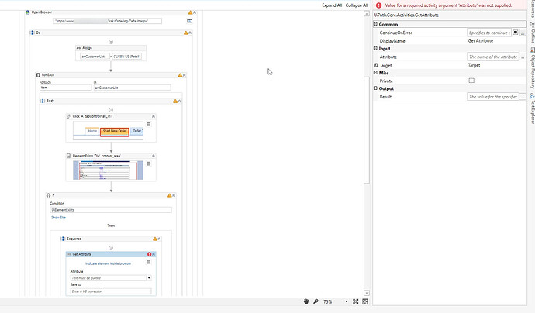Screen dimensions: 535x313
Task: Click Expand All in the designer
Action: [x=332, y=5]
